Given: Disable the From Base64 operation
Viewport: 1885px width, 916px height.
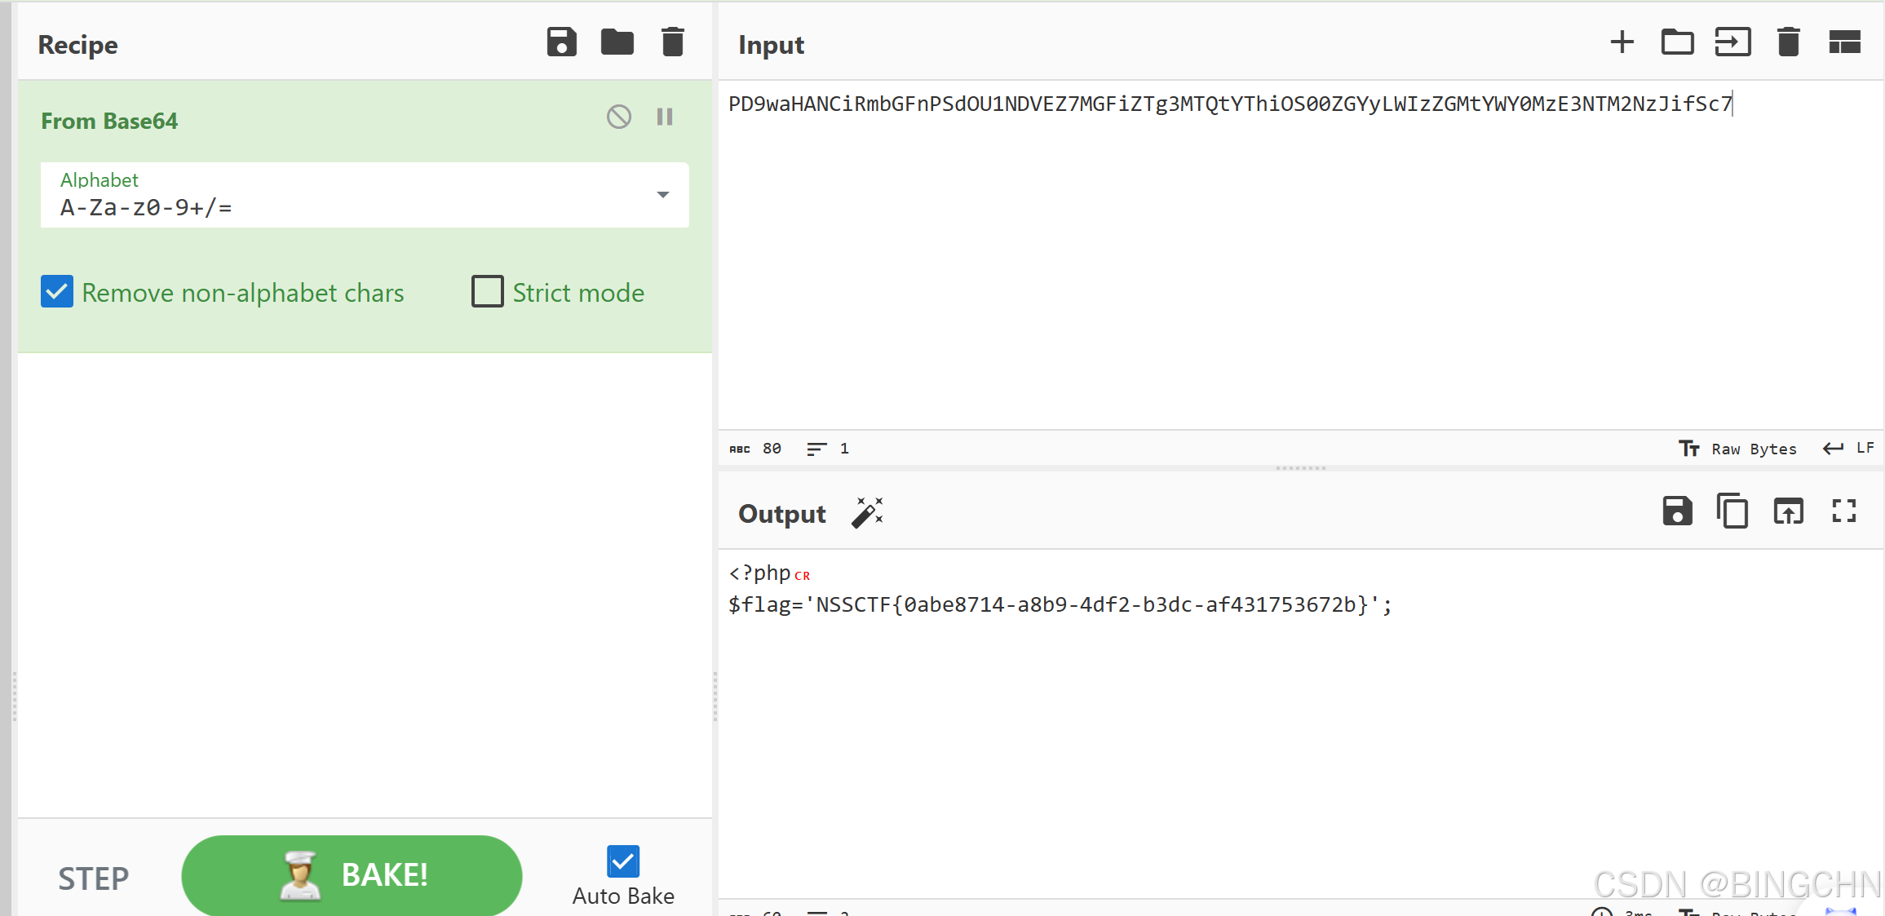Looking at the screenshot, I should 619,117.
